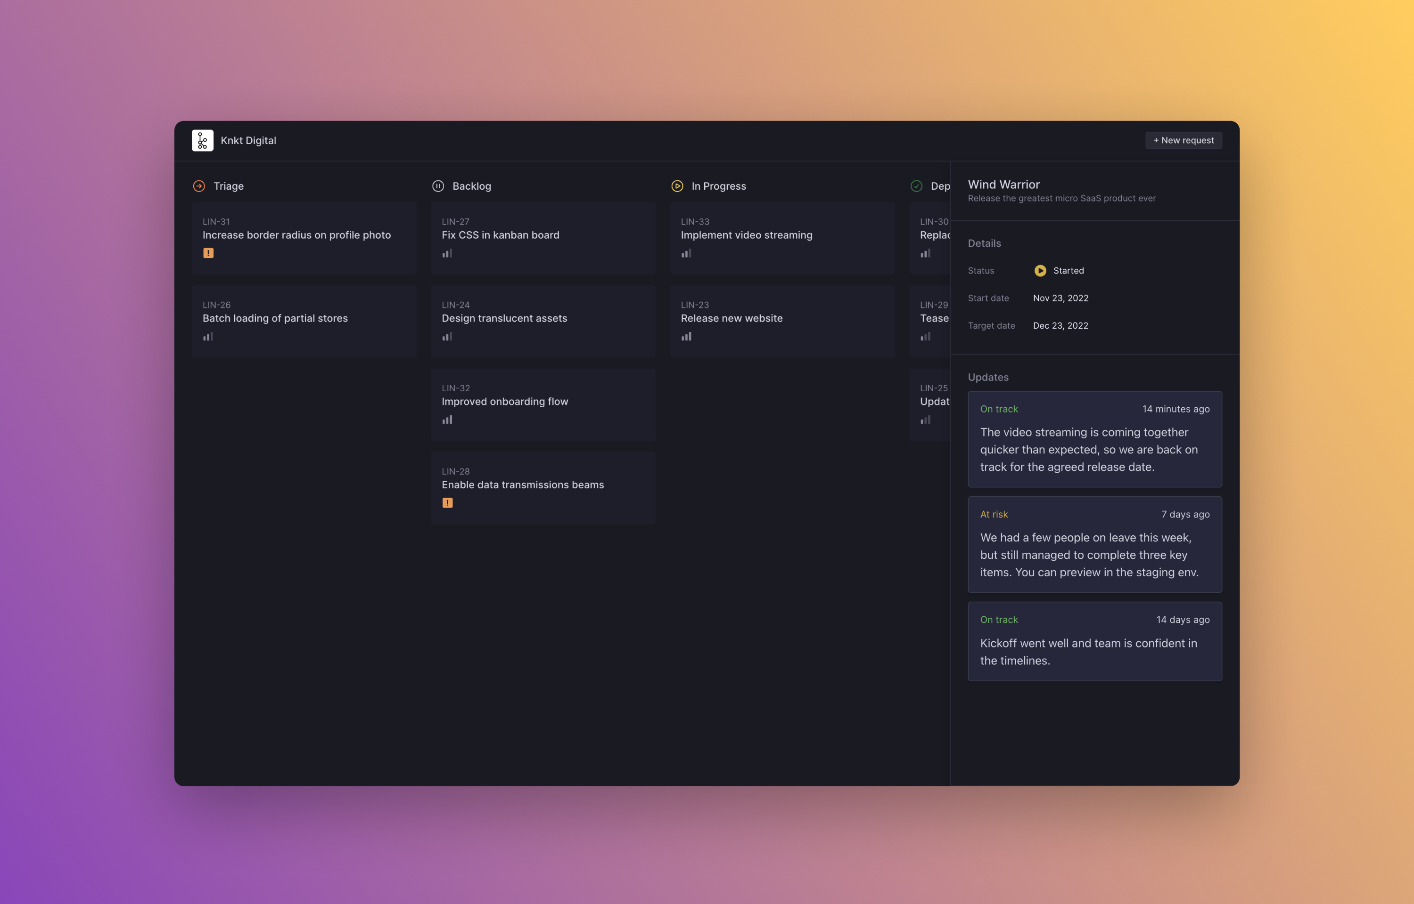The height and width of the screenshot is (904, 1414).
Task: Select the In Progress column header
Action: point(718,186)
